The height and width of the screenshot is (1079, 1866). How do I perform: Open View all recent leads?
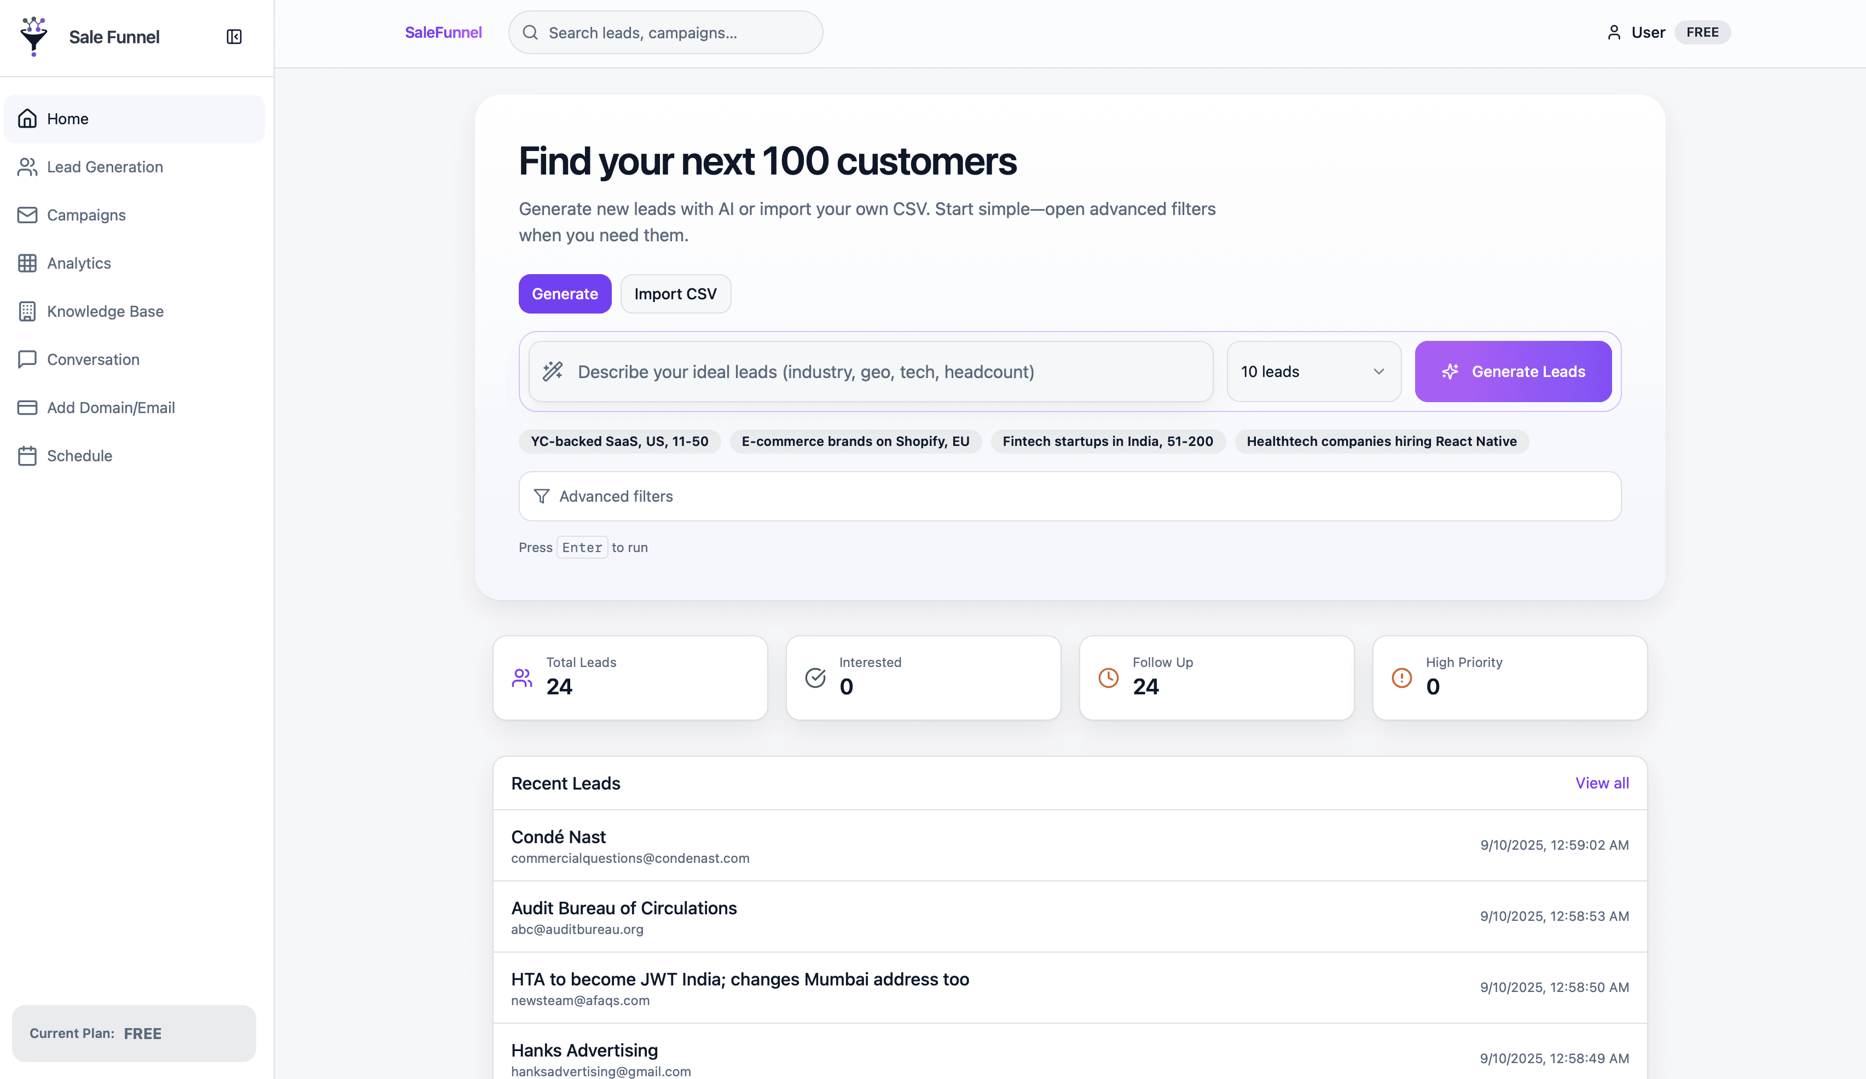(x=1602, y=783)
